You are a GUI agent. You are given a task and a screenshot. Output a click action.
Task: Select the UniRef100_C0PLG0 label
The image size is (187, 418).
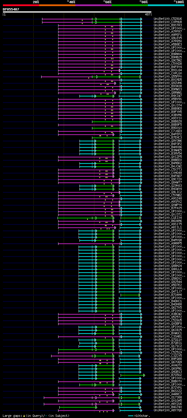[168, 74]
